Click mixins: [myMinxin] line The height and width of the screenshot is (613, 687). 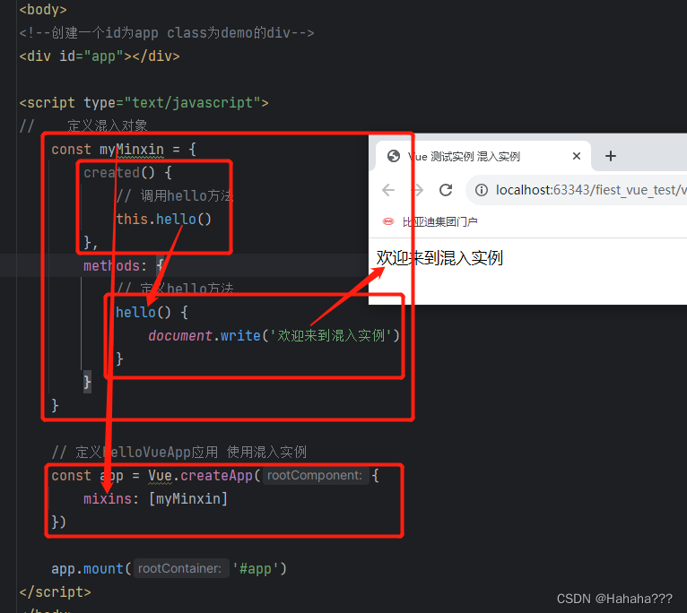coord(155,498)
